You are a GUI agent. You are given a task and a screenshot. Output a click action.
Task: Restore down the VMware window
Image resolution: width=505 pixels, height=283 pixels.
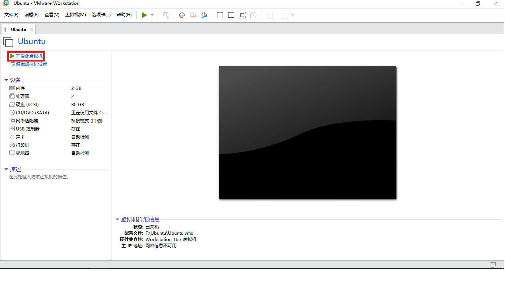coord(478,4)
